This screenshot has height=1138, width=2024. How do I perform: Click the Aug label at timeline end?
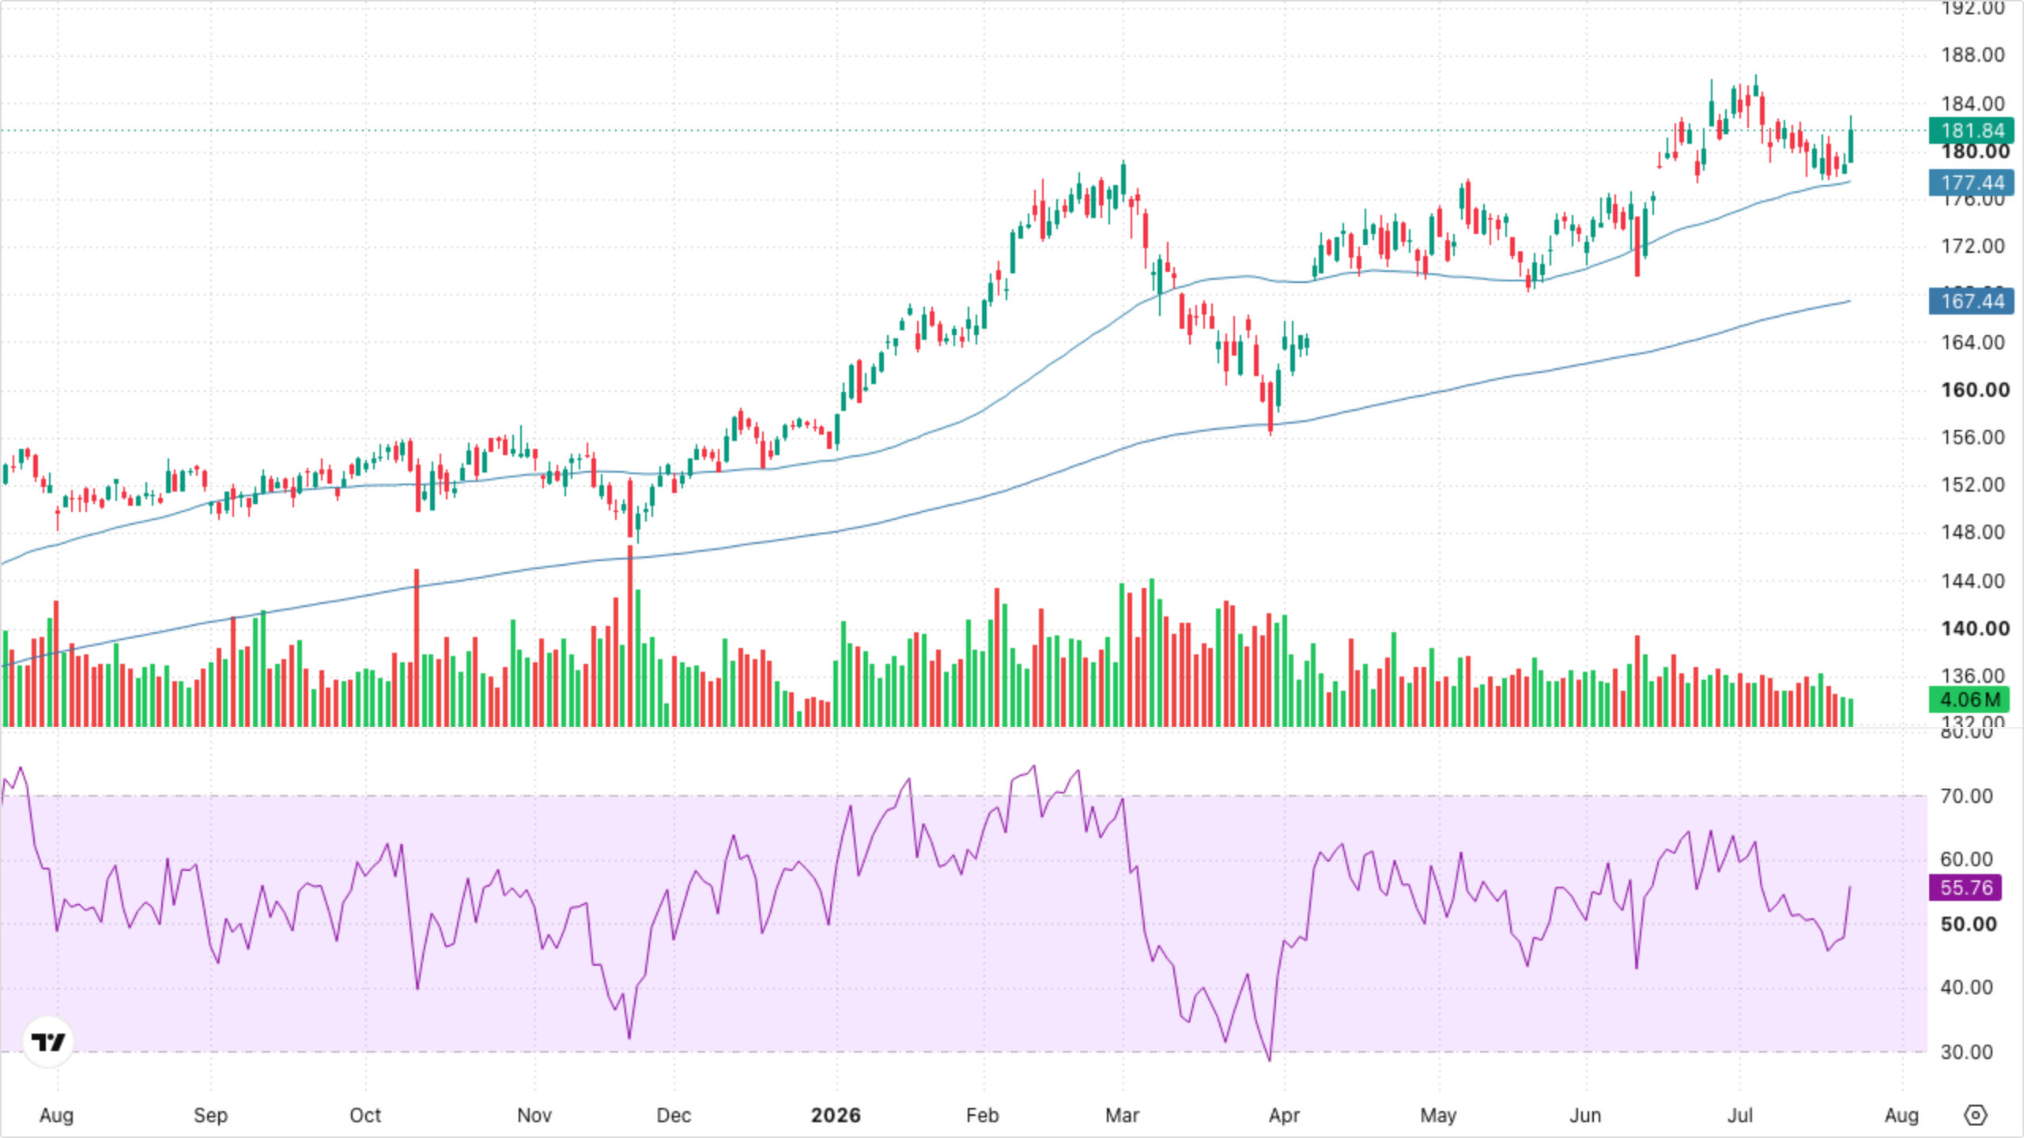pos(1901,1115)
